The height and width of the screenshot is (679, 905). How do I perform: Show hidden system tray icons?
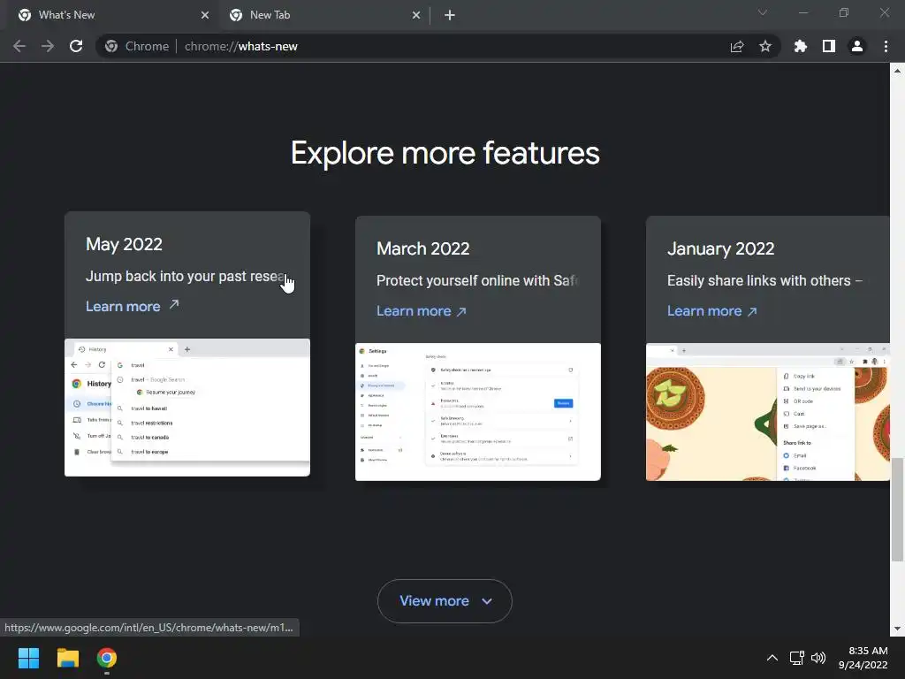772,658
